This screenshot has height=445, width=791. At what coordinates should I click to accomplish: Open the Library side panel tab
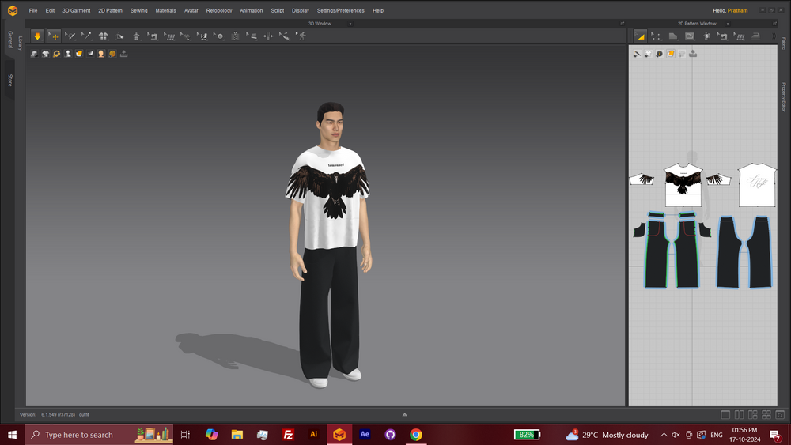[x=20, y=42]
